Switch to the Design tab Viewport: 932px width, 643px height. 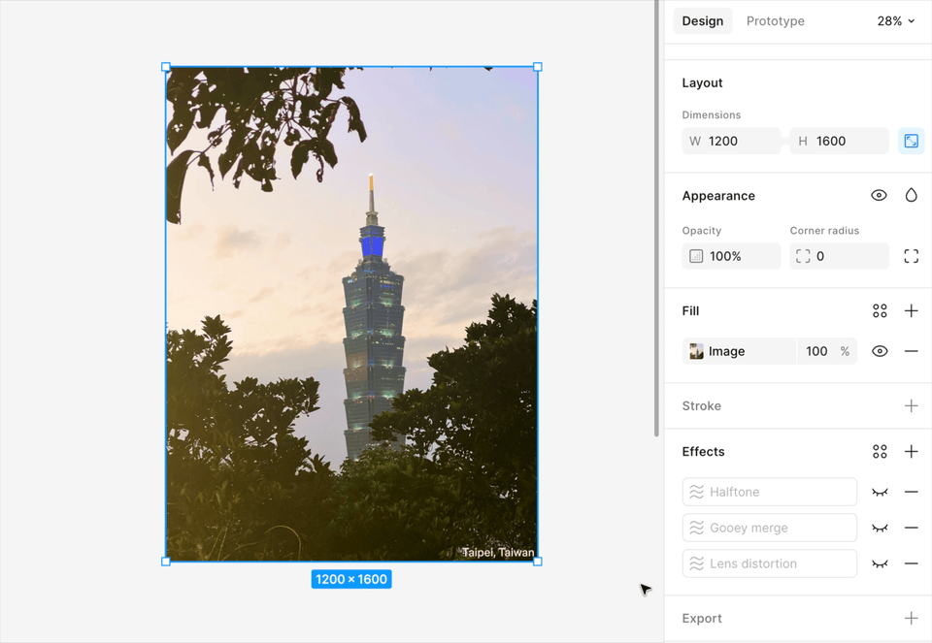[702, 20]
